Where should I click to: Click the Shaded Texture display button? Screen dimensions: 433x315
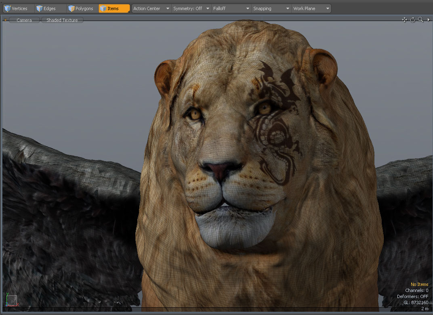point(62,19)
